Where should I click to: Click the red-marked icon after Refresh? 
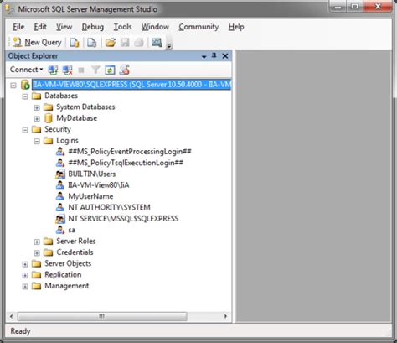[124, 70]
